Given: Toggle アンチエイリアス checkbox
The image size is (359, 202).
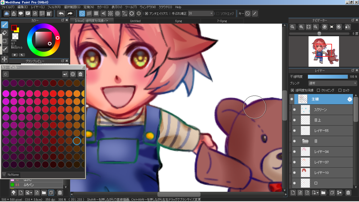Looking at the screenshot, I should click(x=147, y=13).
